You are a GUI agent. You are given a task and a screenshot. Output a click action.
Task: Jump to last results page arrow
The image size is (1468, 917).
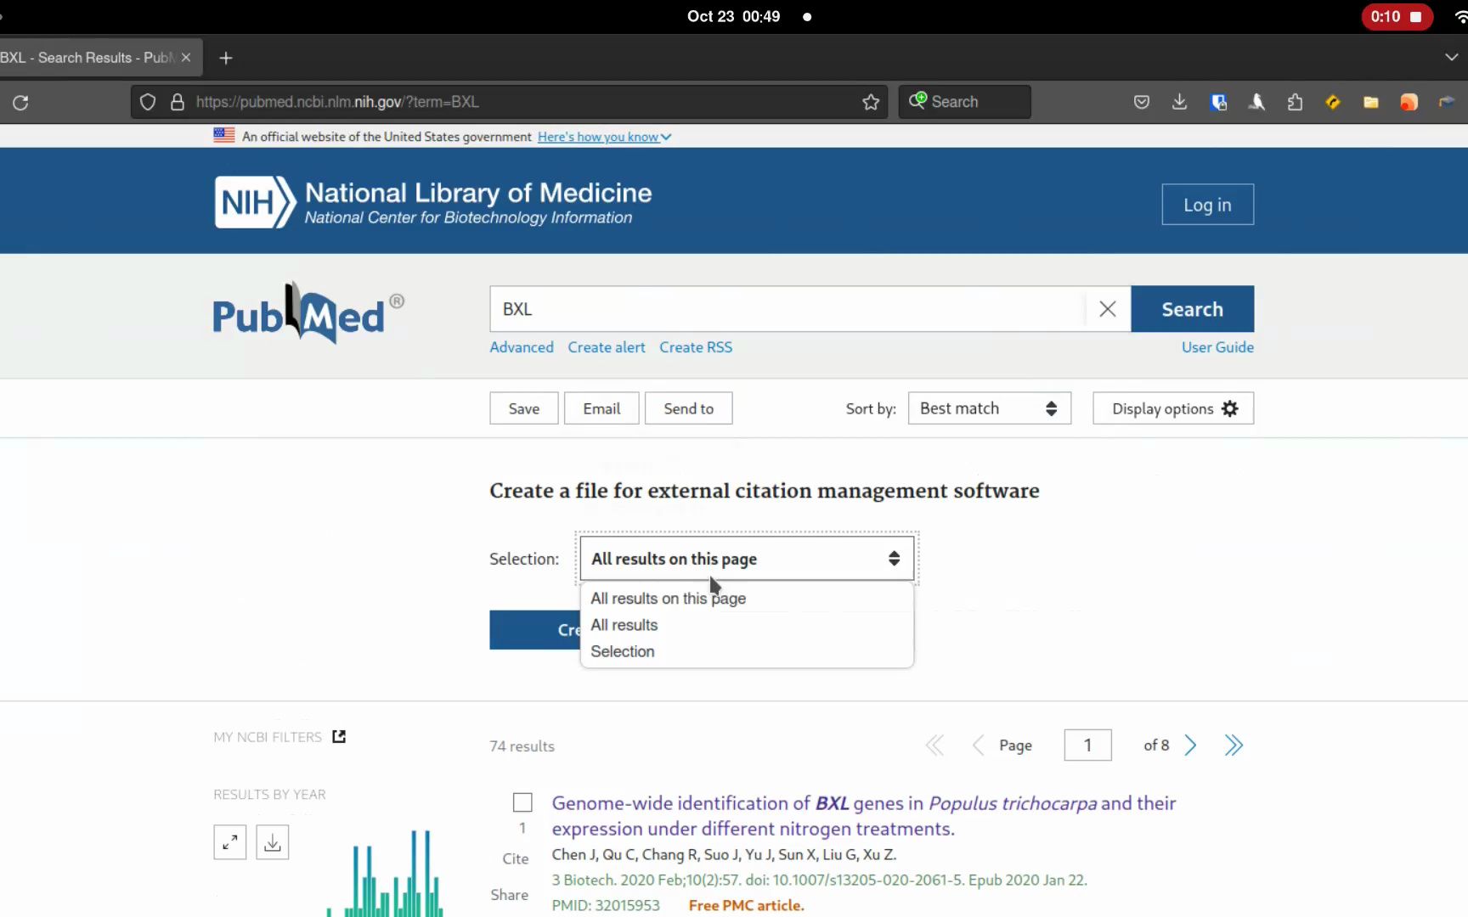pos(1234,745)
